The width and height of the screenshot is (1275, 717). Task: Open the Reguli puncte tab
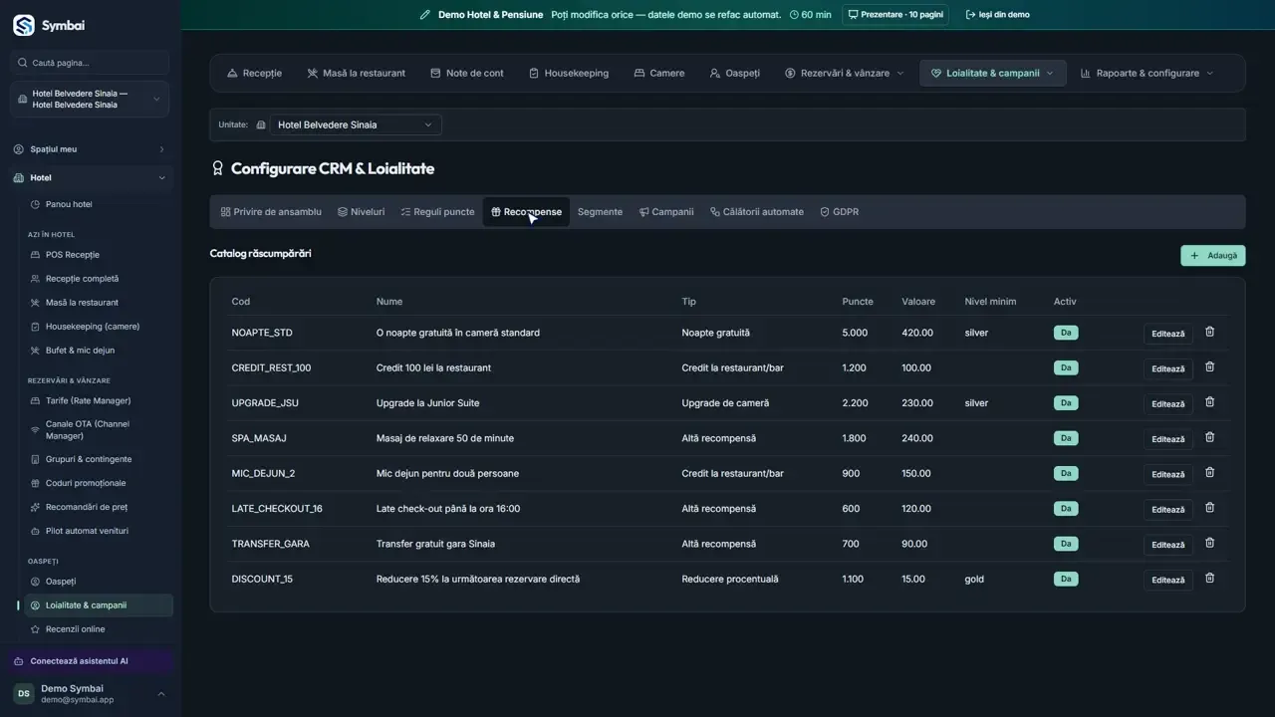pos(437,212)
